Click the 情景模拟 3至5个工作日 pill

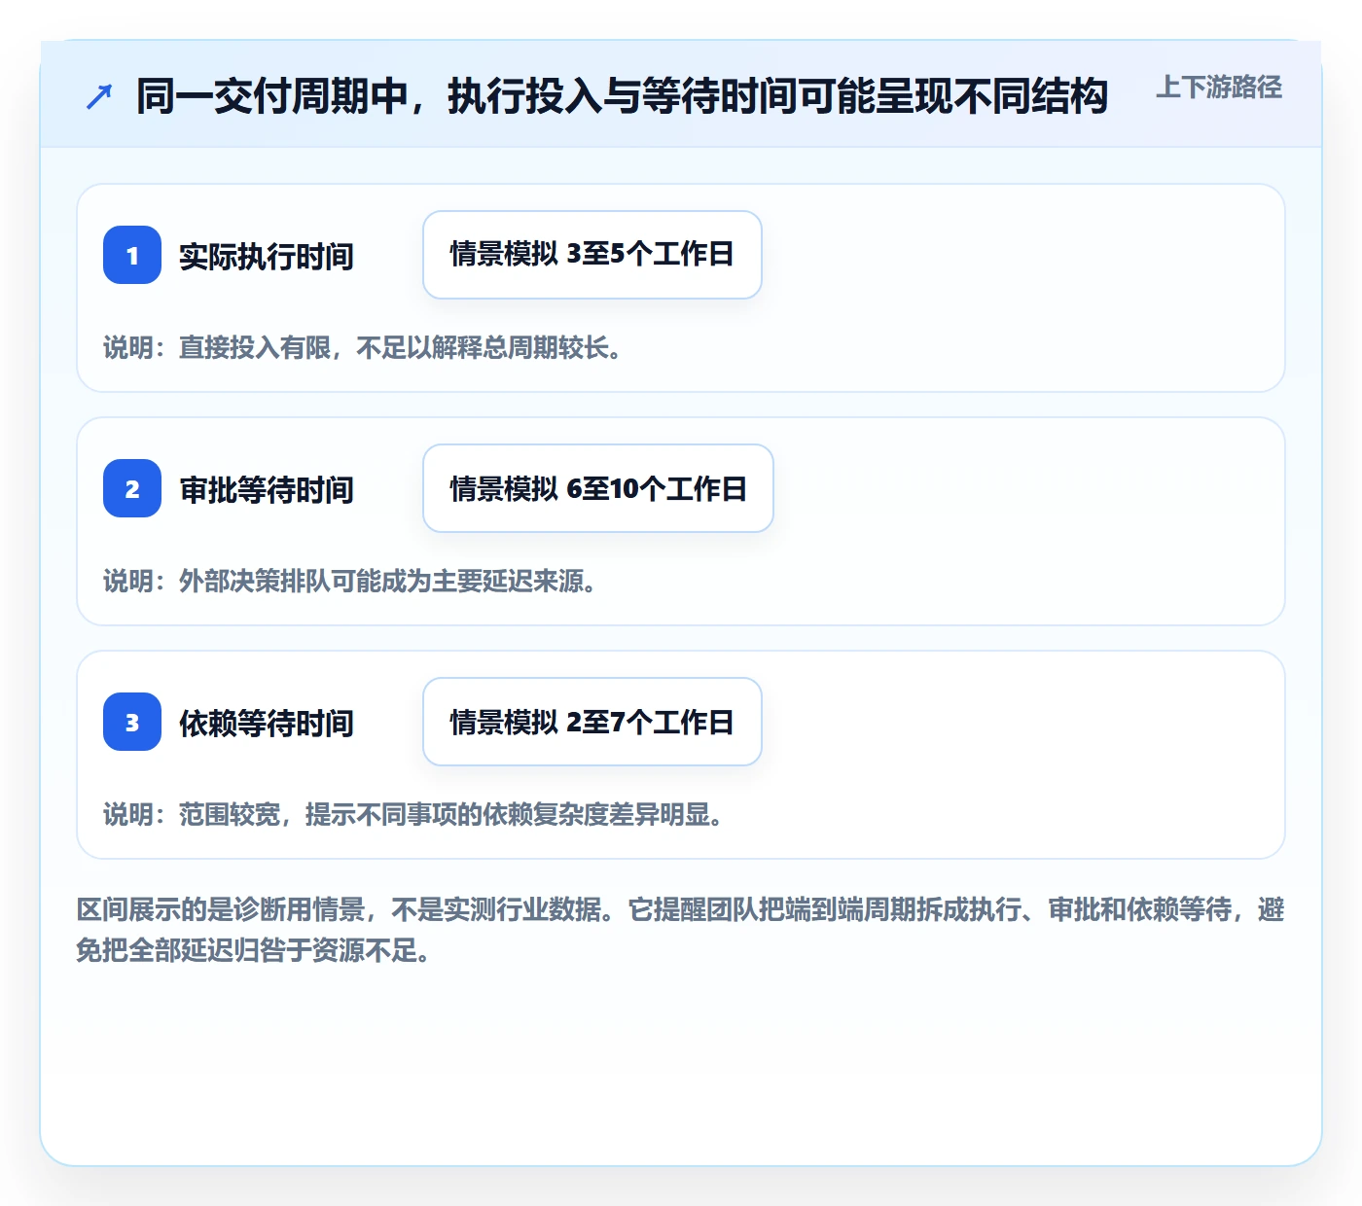[592, 255]
